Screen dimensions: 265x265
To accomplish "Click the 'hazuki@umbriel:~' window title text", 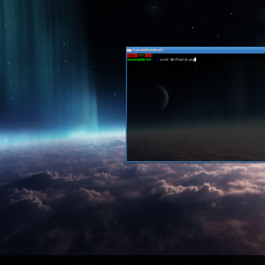I will coord(149,50).
